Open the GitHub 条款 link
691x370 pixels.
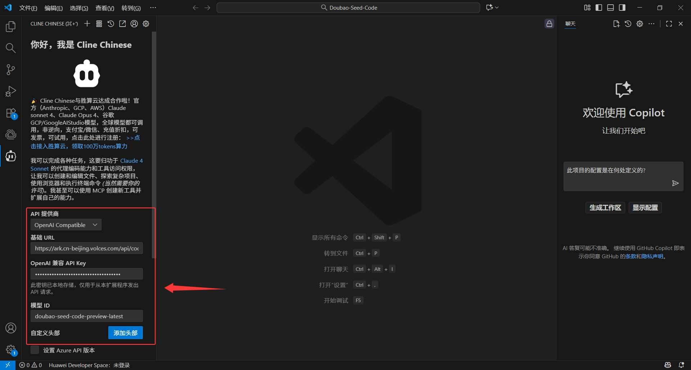(631, 256)
